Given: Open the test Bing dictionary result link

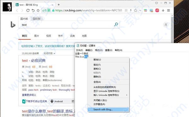Looking at the screenshot, I should tap(34, 61).
